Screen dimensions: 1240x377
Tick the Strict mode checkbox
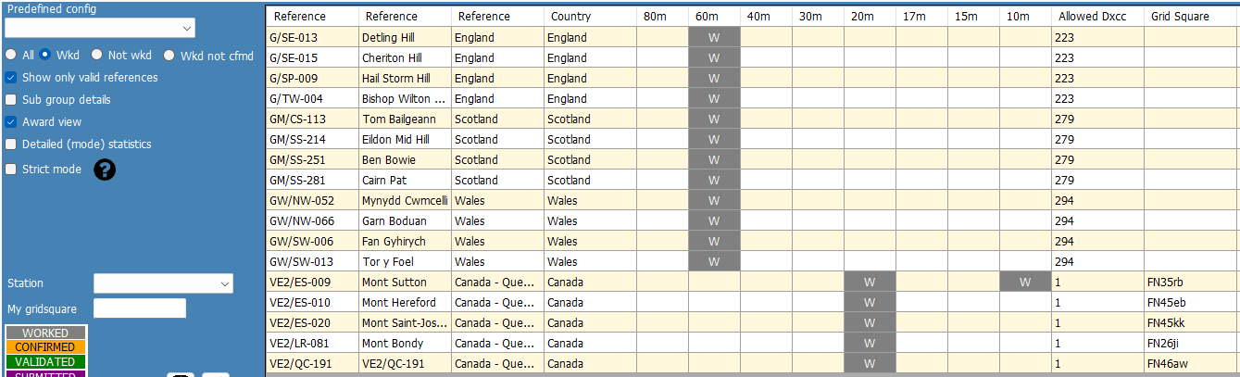pyautogui.click(x=11, y=170)
